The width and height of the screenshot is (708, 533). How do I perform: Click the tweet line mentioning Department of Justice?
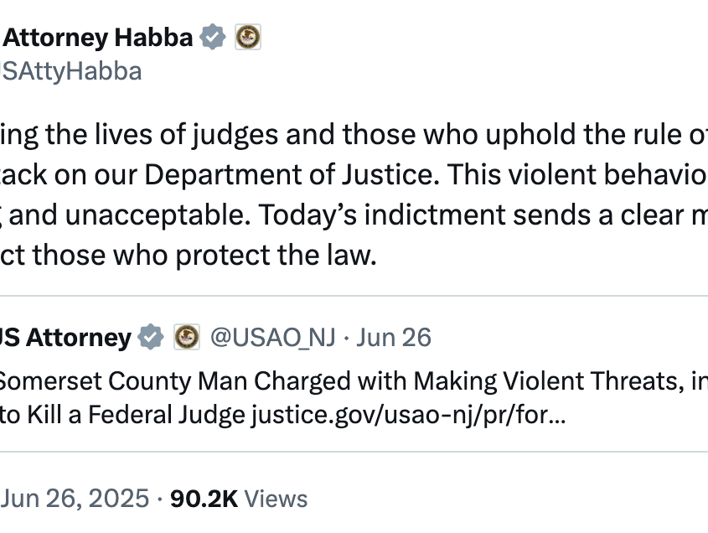[354, 175]
